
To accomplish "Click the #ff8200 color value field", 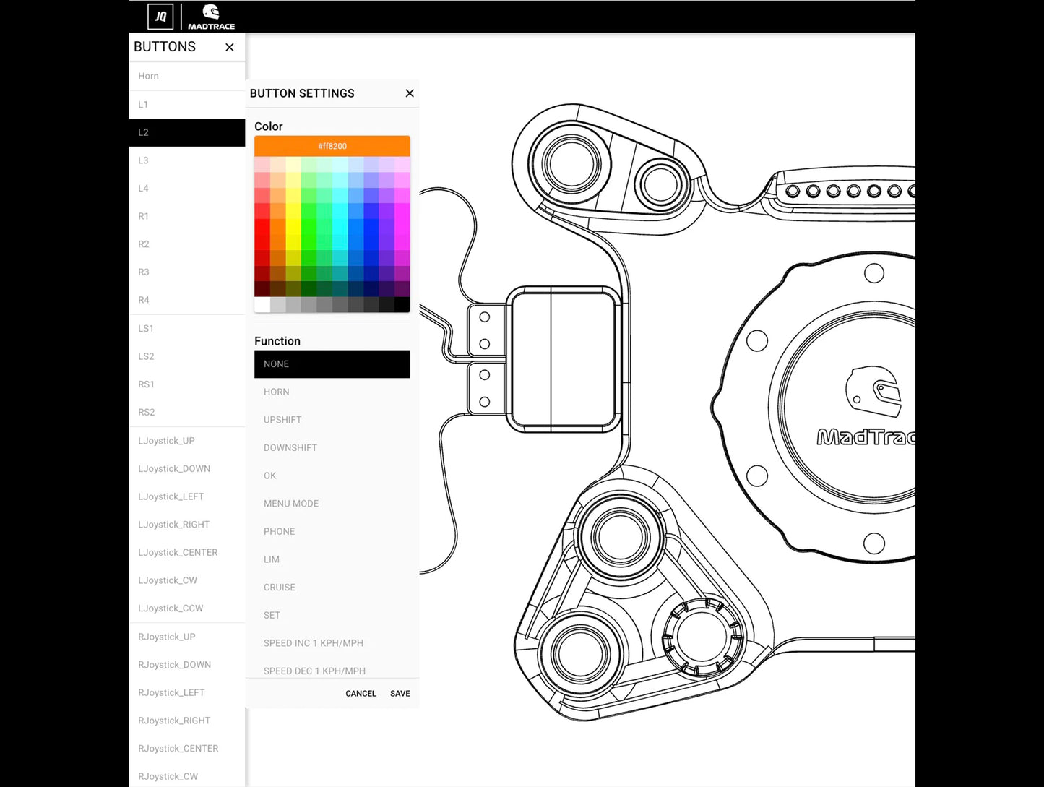I will (x=332, y=145).
